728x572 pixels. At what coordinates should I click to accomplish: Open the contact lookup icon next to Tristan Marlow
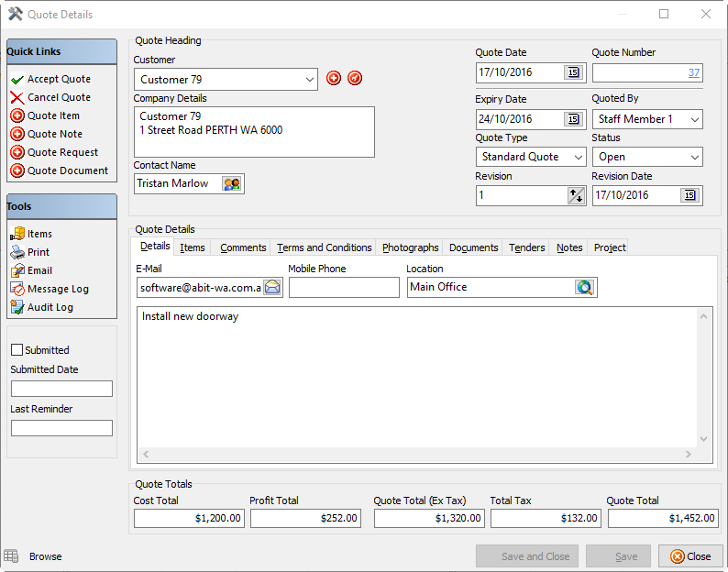pyautogui.click(x=232, y=184)
